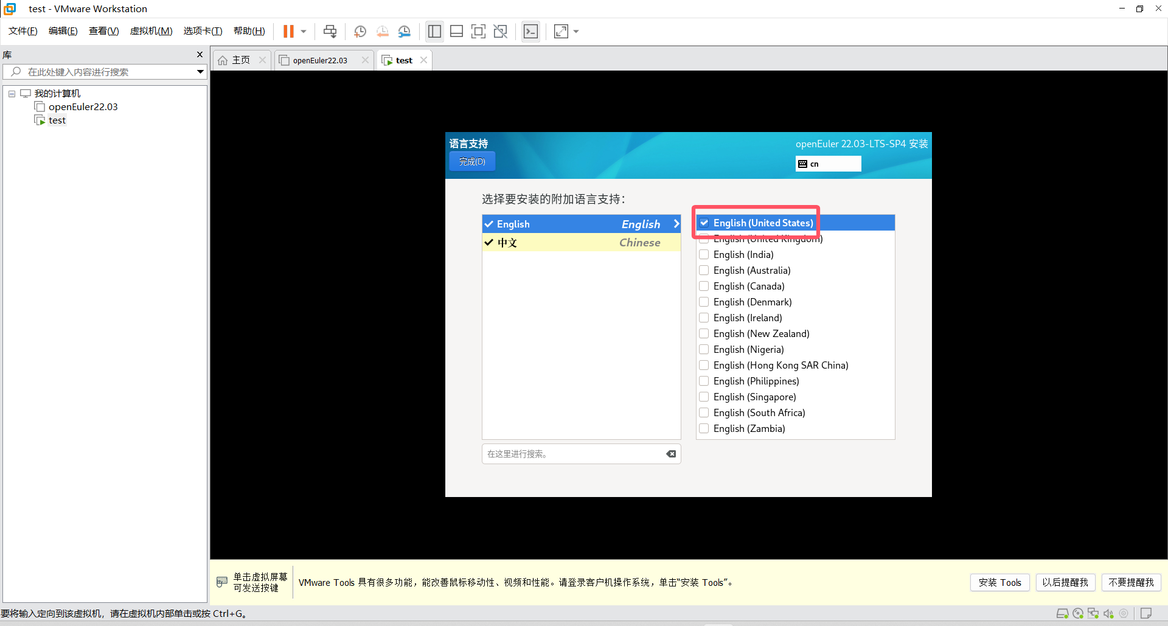This screenshot has width=1168, height=626.
Task: Collapse the 我的计算机 tree node
Action: (x=12, y=94)
